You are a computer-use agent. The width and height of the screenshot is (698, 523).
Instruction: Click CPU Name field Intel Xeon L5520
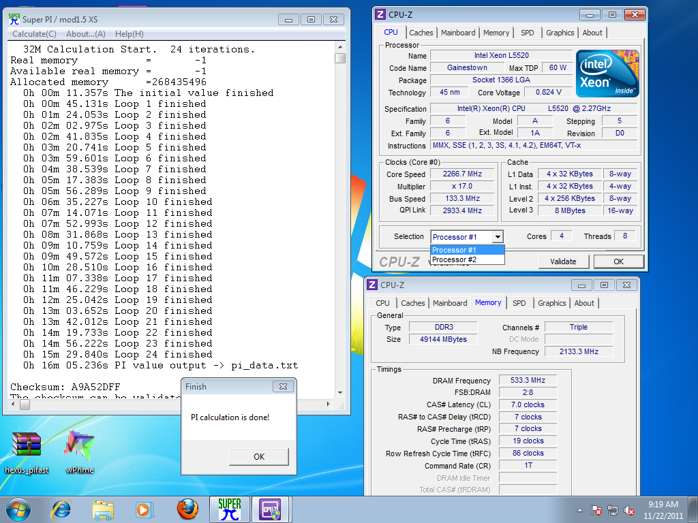tap(501, 56)
